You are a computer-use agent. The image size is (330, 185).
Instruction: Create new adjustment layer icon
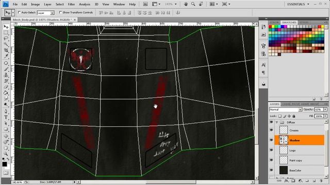click(x=300, y=180)
